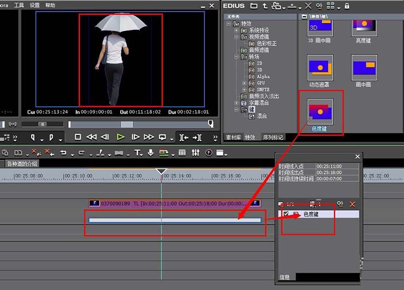Select the 色度键 effect thumbnail
Viewport: 404px width, 290px height.
click(320, 112)
